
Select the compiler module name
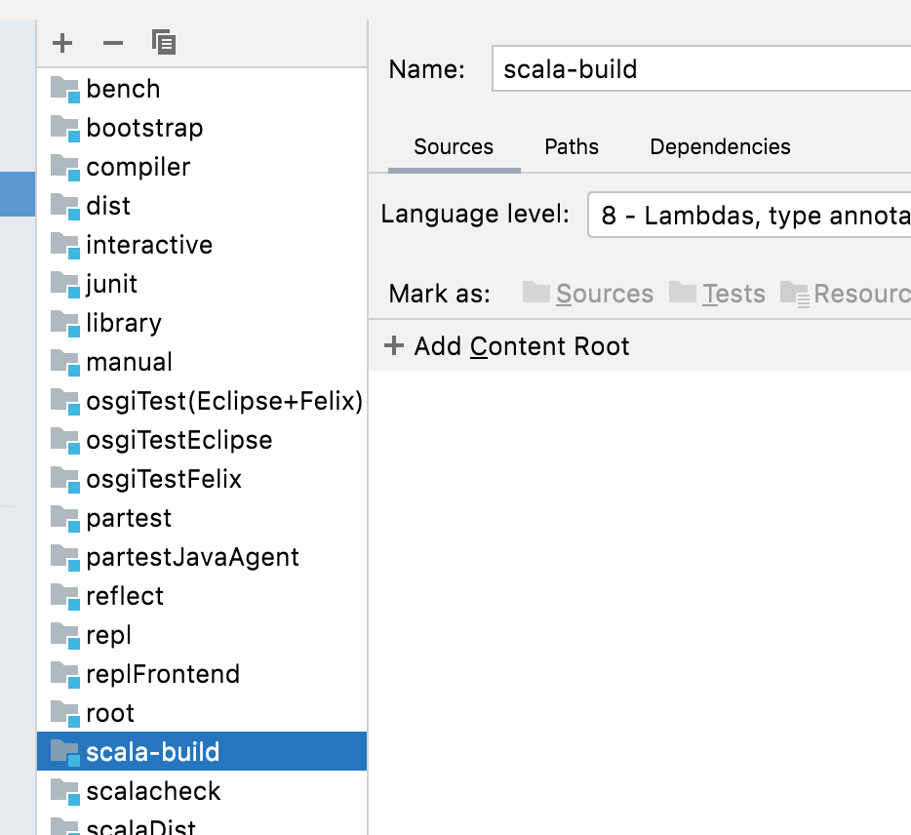click(x=139, y=168)
